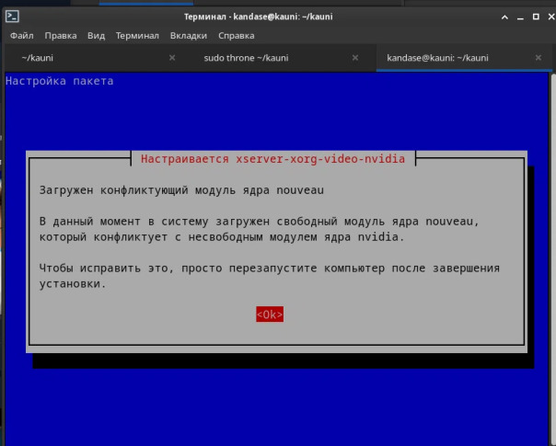This screenshot has width=556, height=446.
Task: Open the Вкладки menu
Action: click(x=189, y=36)
